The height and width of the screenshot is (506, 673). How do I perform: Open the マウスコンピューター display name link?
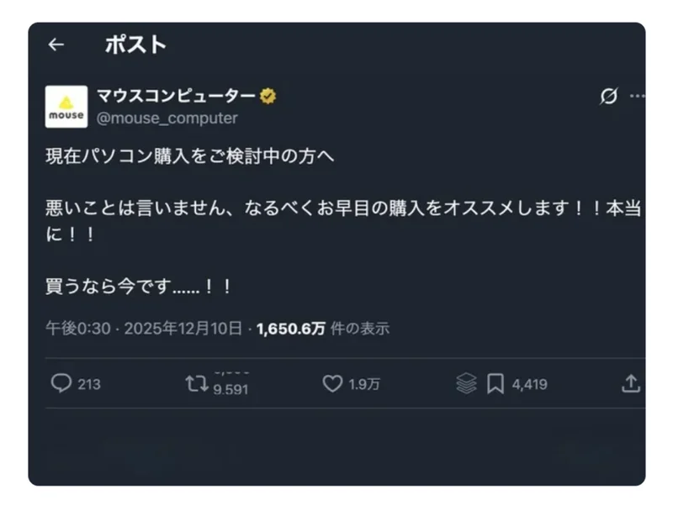(x=176, y=96)
